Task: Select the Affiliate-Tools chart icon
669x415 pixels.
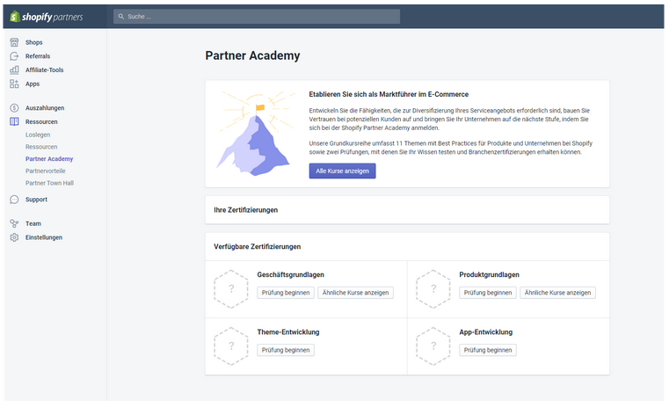Action: 14,70
